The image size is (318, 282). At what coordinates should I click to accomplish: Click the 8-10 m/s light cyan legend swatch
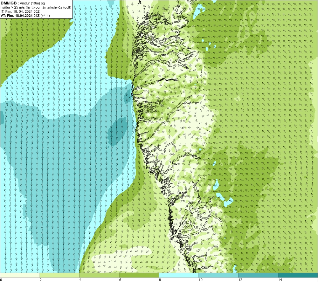pyautogui.click(x=179, y=275)
